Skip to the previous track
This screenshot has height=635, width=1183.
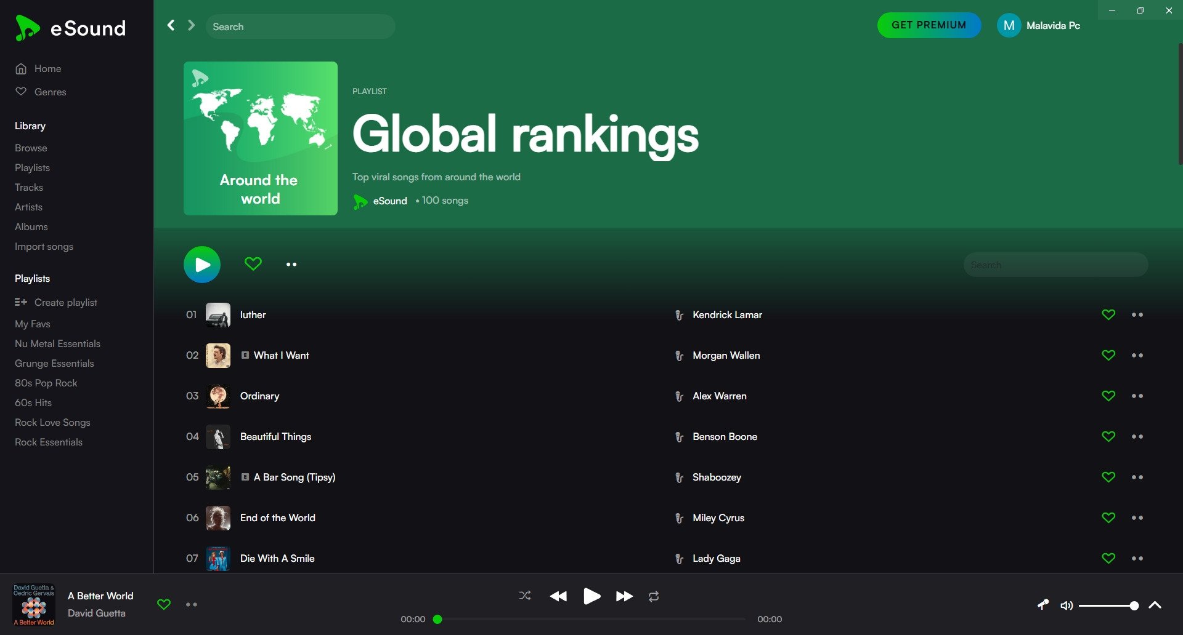coord(558,596)
